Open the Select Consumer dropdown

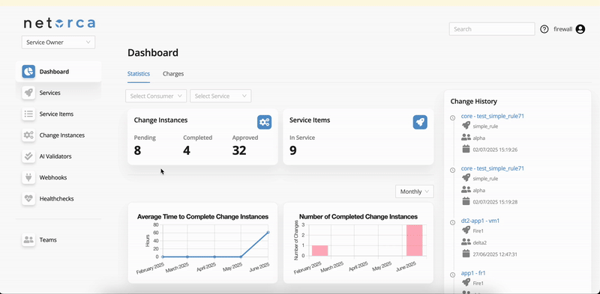[x=156, y=97]
